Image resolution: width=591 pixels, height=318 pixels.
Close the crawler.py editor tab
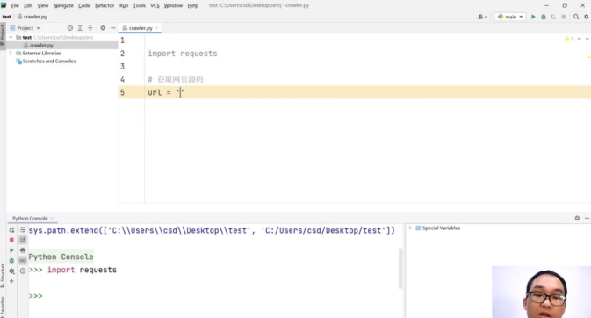pos(157,28)
